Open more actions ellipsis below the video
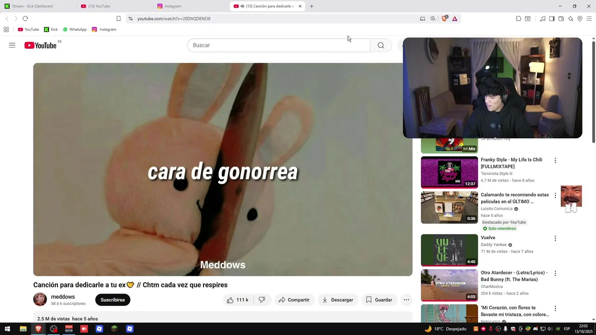 (x=406, y=300)
